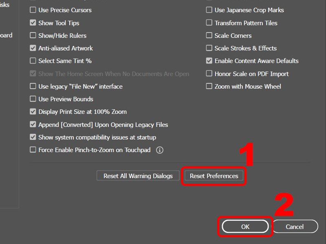Enable Scale Strokes & Effects
Image resolution: width=326 pixels, height=244 pixels.
[x=209, y=48]
